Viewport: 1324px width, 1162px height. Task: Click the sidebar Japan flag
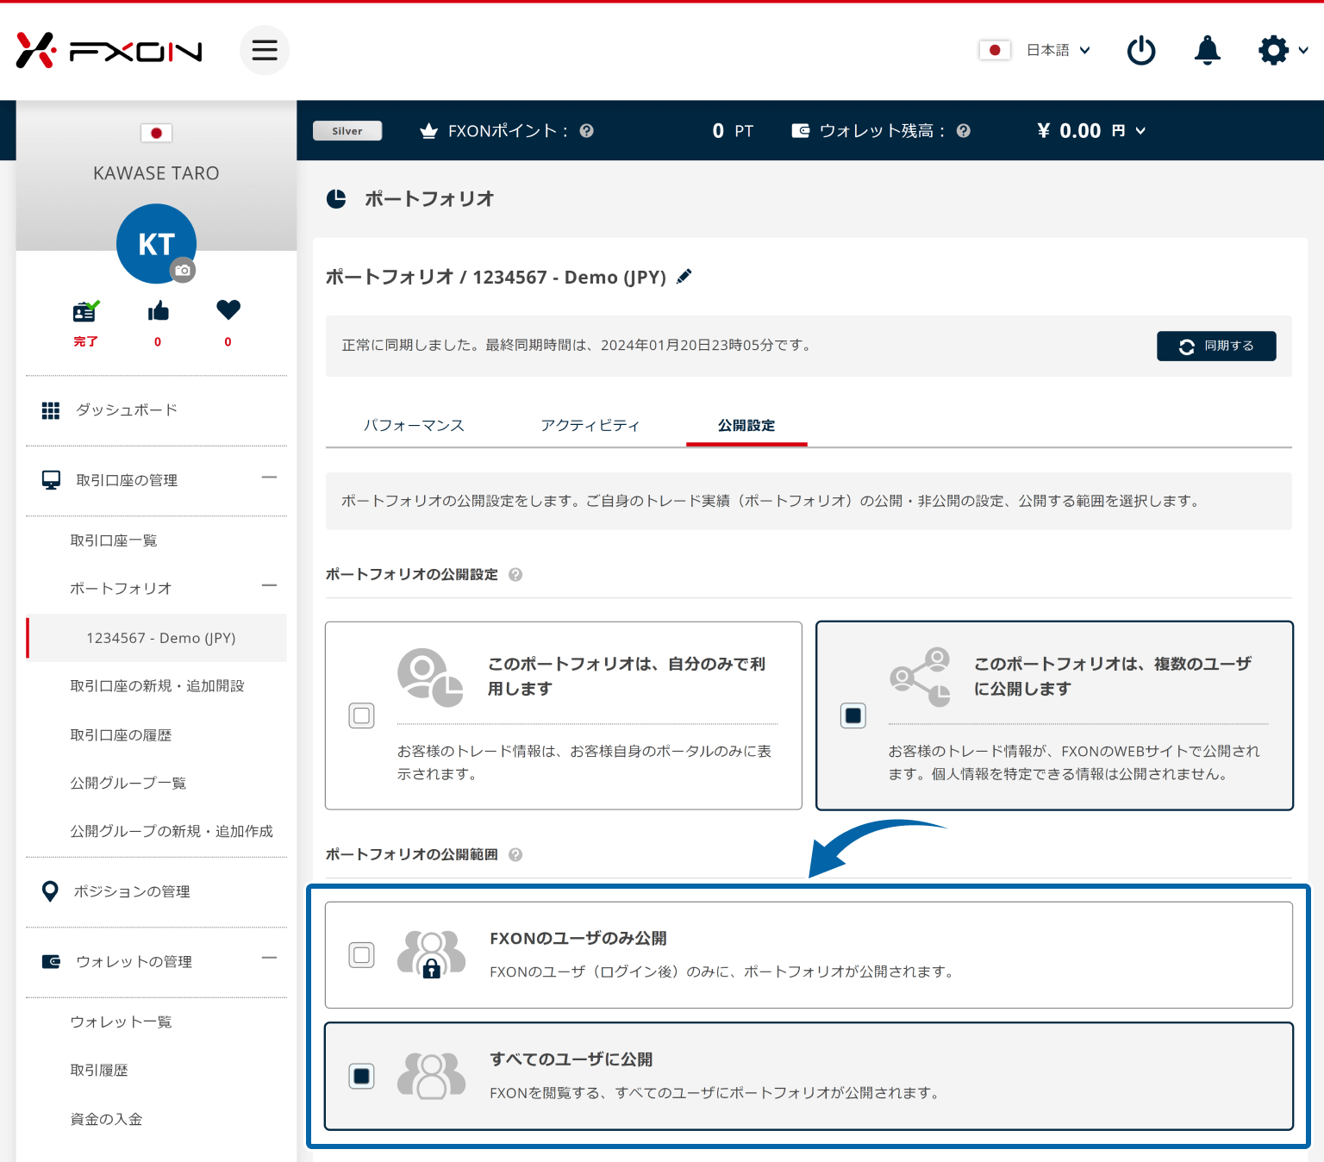click(156, 133)
